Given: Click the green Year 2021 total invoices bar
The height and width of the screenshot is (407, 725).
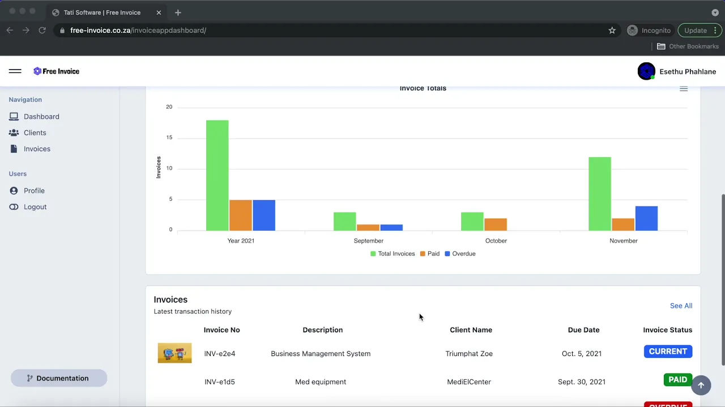Looking at the screenshot, I should (x=217, y=175).
